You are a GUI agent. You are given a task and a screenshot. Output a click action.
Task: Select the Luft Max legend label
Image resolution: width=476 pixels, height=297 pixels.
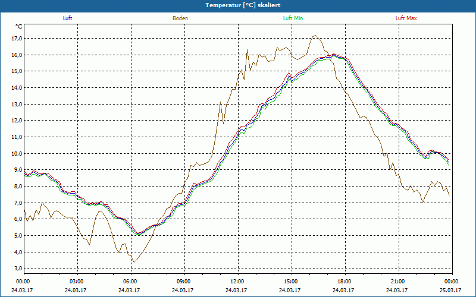tap(406, 18)
